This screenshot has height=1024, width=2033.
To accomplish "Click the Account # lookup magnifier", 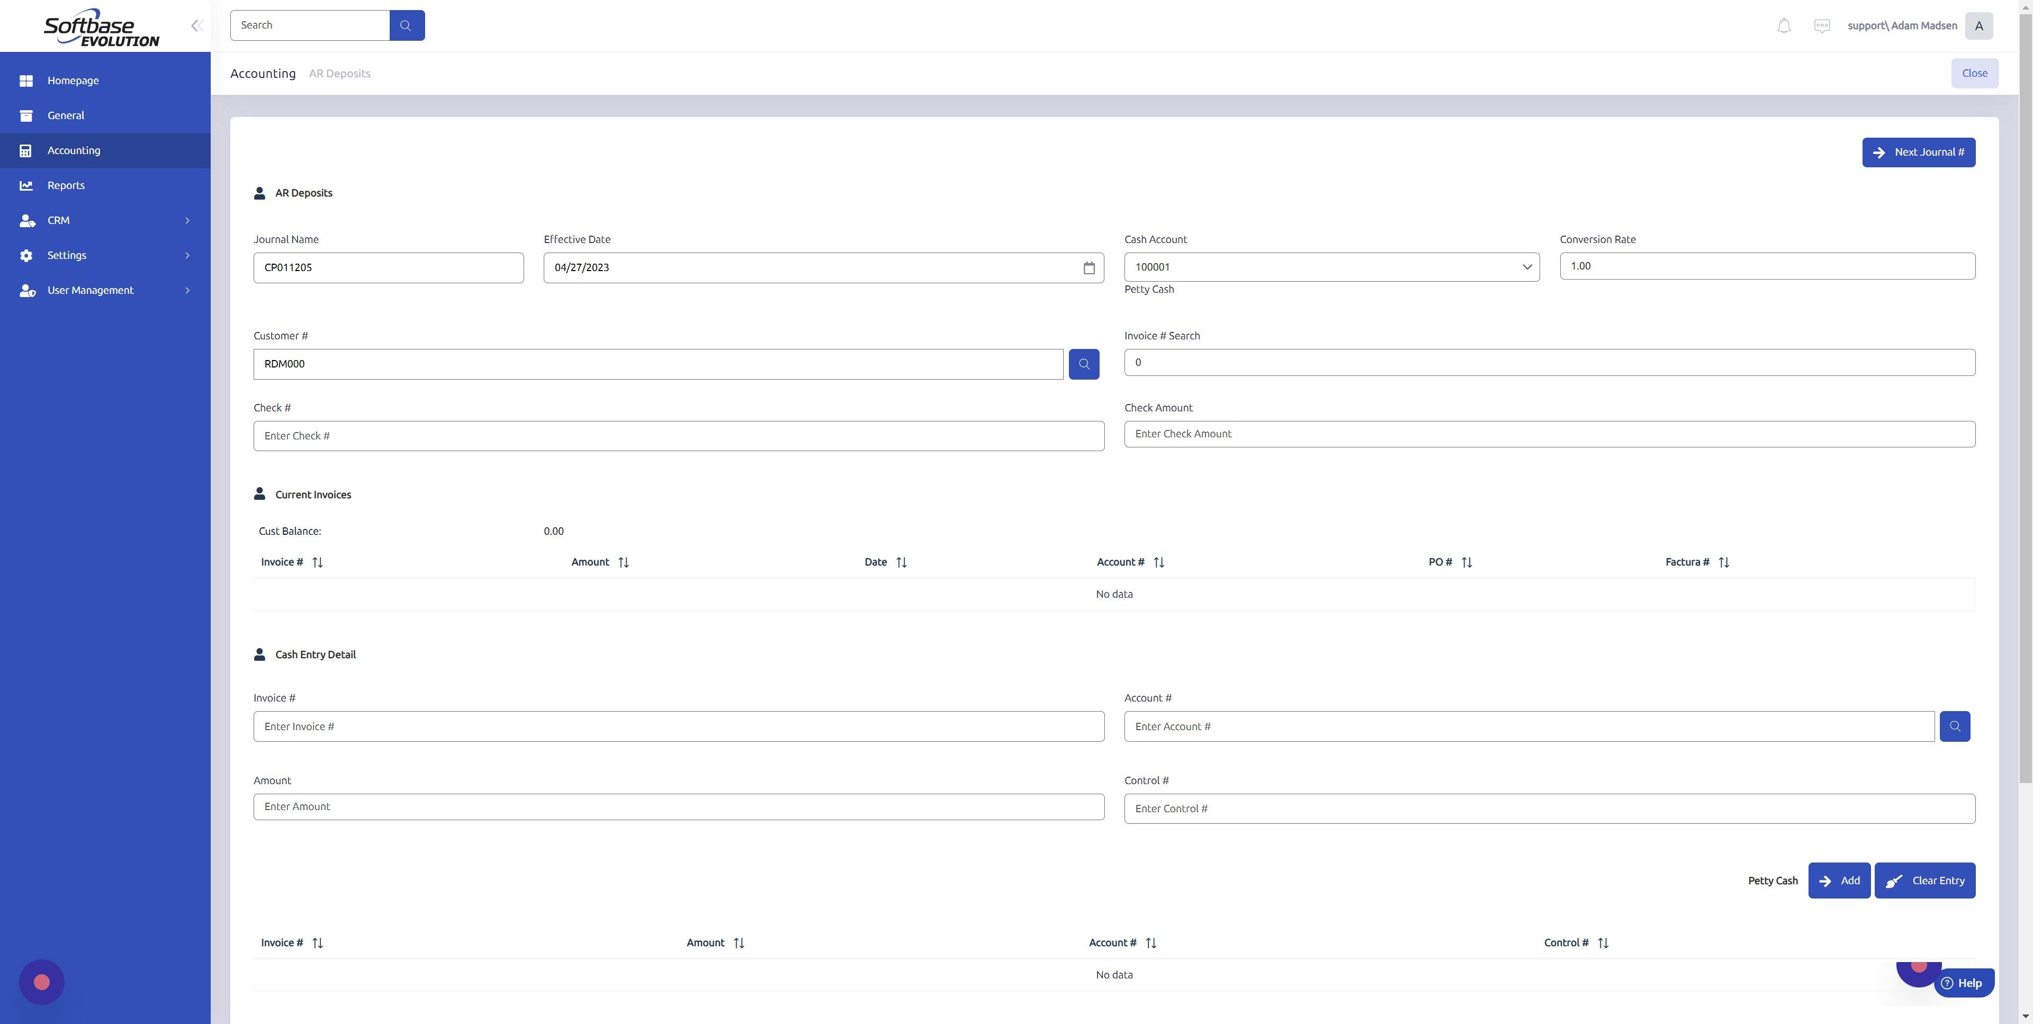I will (x=1954, y=726).
